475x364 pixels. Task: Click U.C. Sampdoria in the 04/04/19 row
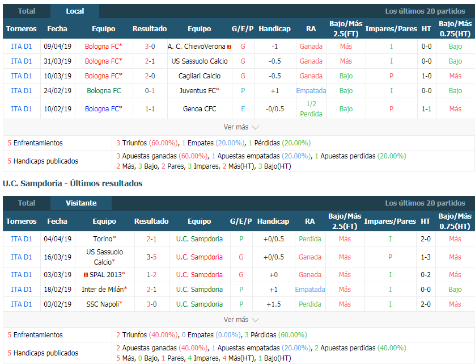pyautogui.click(x=200, y=239)
